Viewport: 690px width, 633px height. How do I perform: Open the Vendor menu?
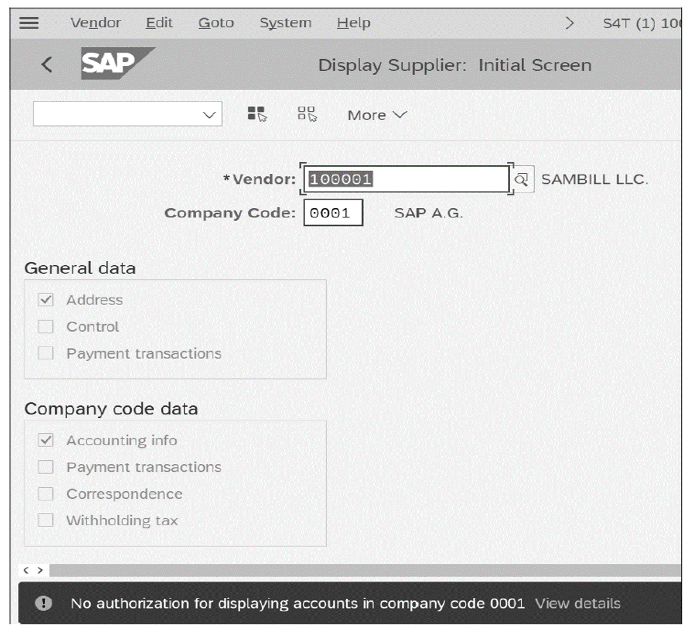point(95,22)
